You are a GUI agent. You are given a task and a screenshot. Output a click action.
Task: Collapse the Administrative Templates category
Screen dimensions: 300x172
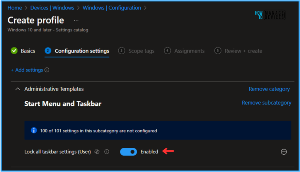(x=18, y=89)
